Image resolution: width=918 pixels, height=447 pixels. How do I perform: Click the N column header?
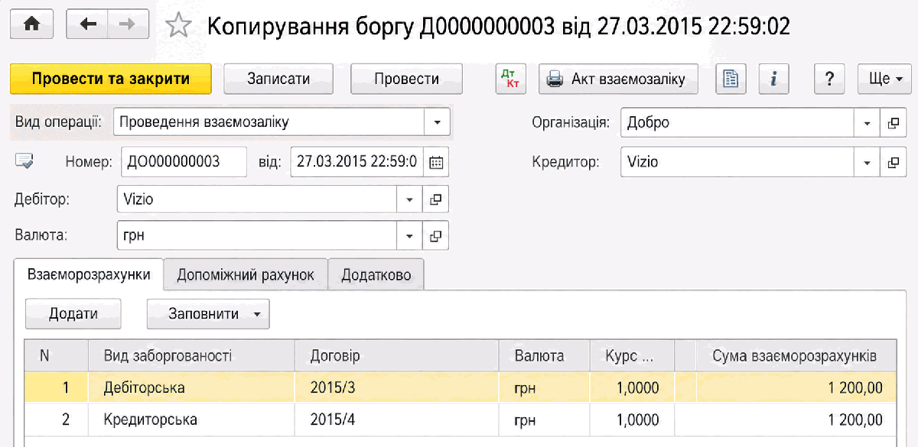[57, 356]
